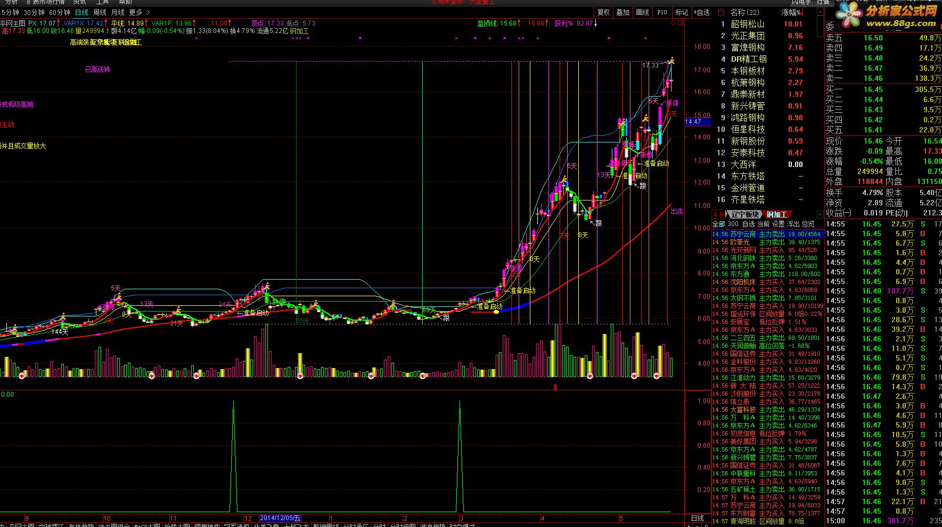
Task: Select the 钢加工 sector tab
Action: pyautogui.click(x=776, y=214)
